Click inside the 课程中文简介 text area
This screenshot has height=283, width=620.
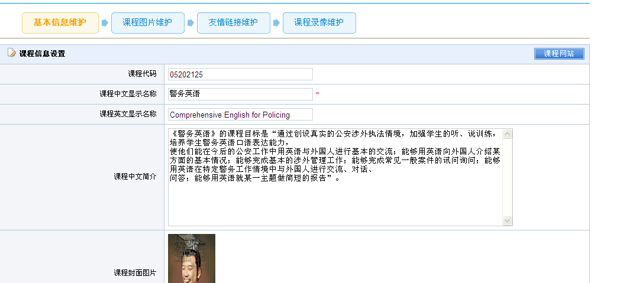click(x=335, y=201)
